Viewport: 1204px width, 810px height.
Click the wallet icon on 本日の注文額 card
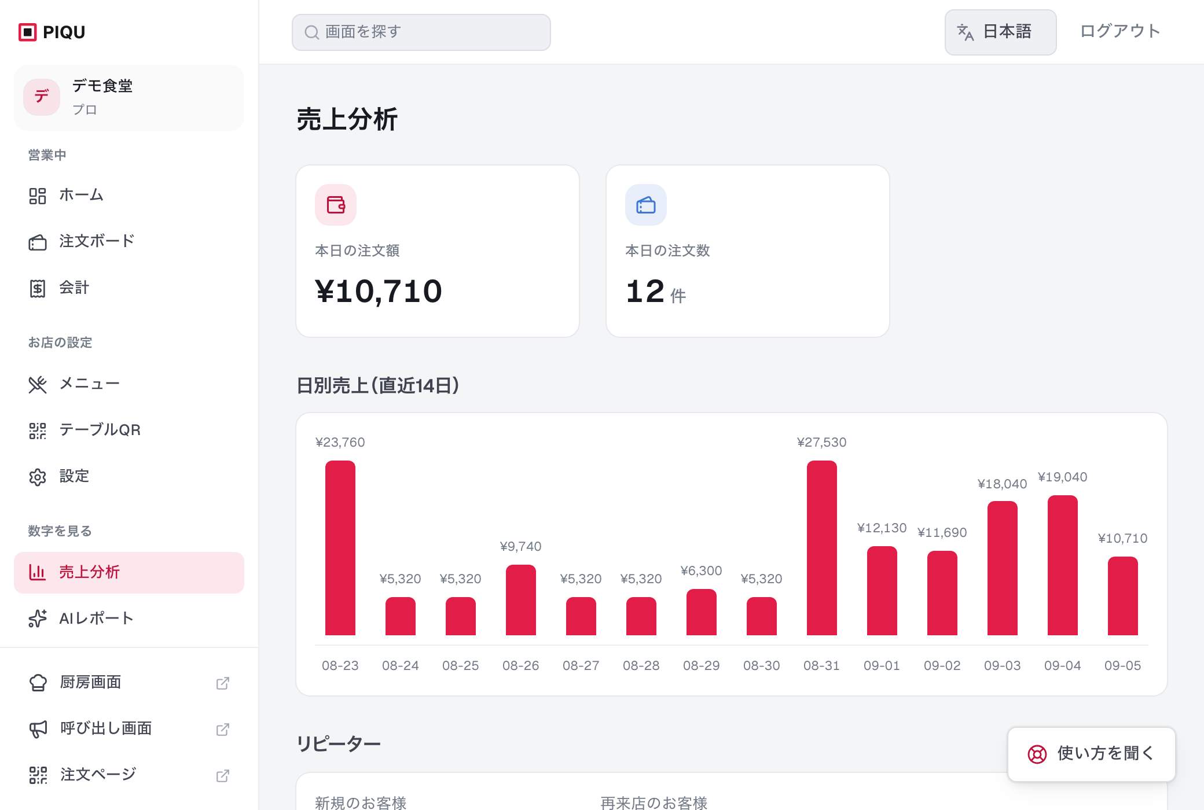[336, 205]
